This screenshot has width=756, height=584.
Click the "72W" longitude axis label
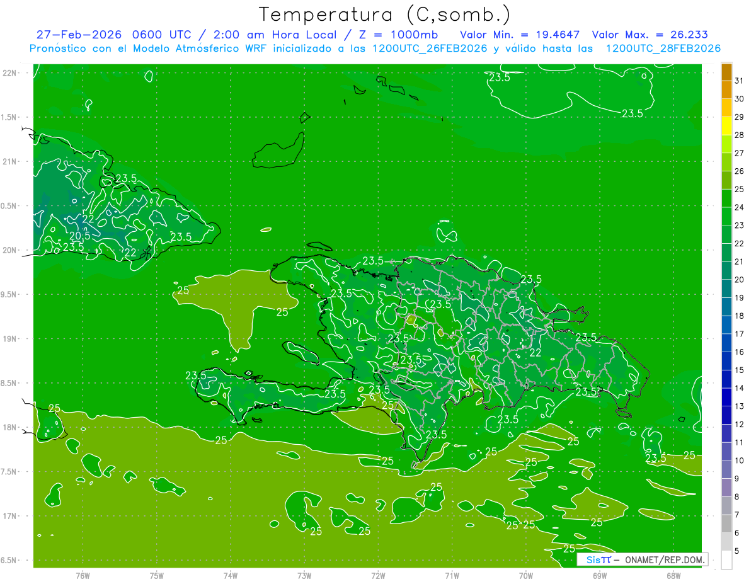click(378, 576)
